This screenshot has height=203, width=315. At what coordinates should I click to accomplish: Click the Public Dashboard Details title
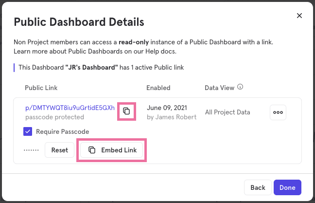tap(79, 22)
